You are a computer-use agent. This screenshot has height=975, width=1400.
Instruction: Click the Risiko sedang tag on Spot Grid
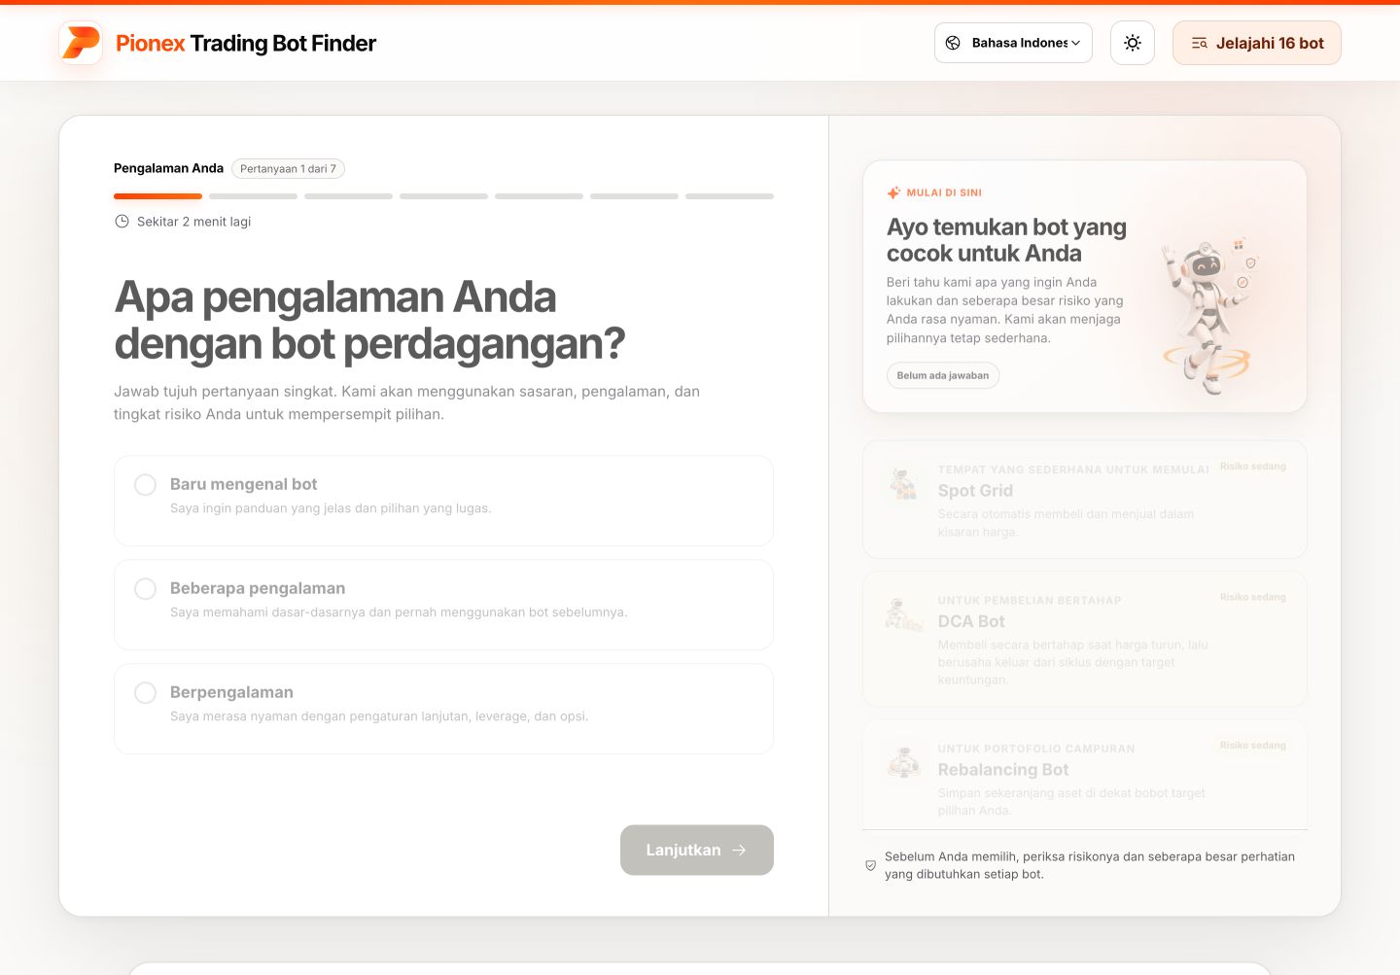(x=1253, y=467)
